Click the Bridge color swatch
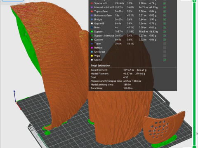 [92, 19]
